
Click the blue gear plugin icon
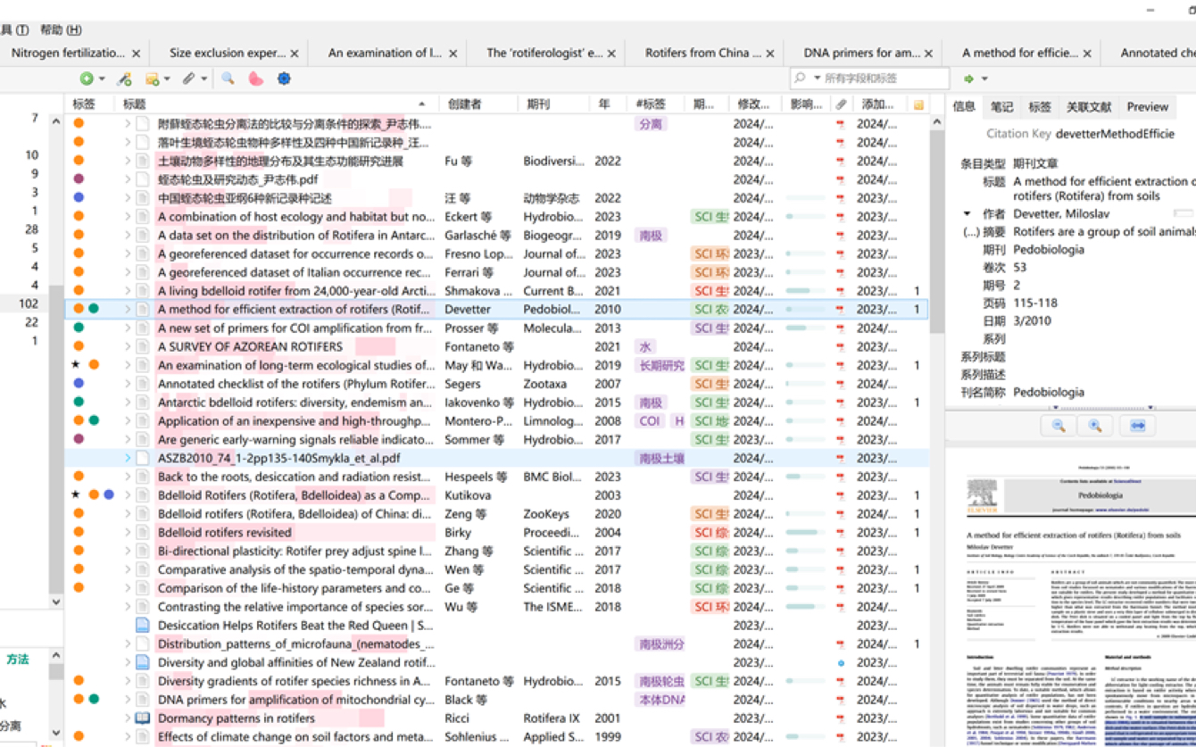[284, 79]
